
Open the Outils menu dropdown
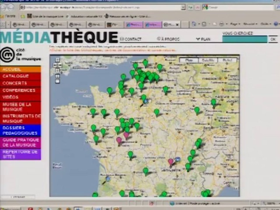(x=266, y=24)
